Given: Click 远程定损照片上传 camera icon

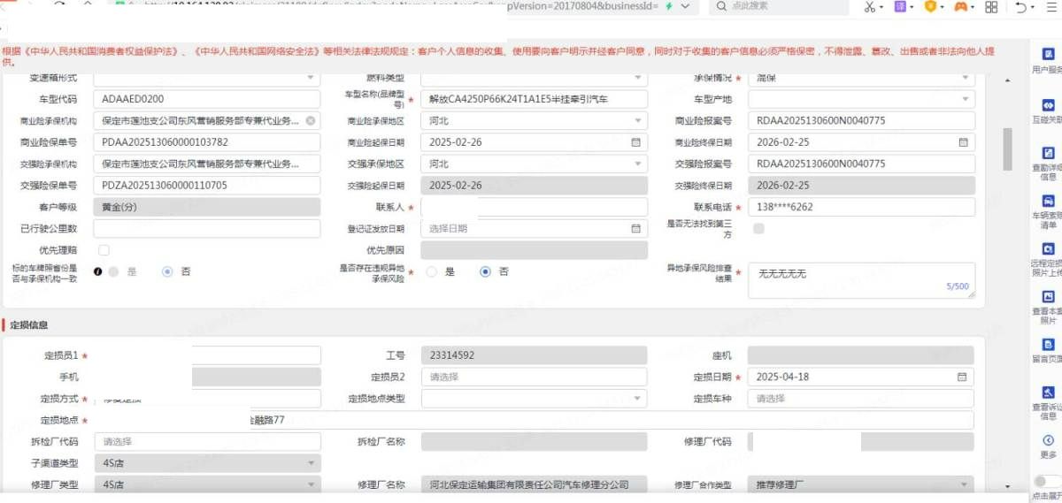Looking at the screenshot, I should click(x=1049, y=249).
